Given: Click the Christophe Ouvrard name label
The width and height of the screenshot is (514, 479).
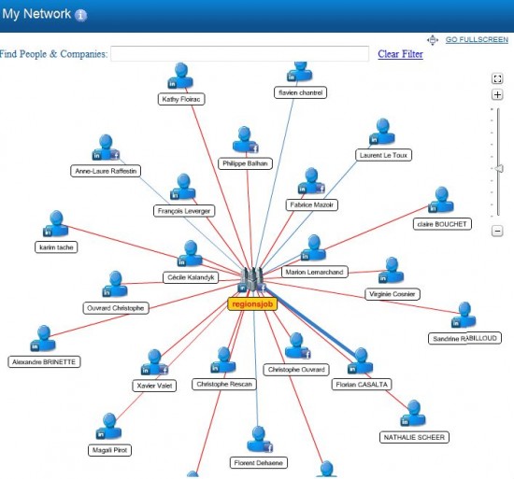Looking at the screenshot, I should 296,370.
